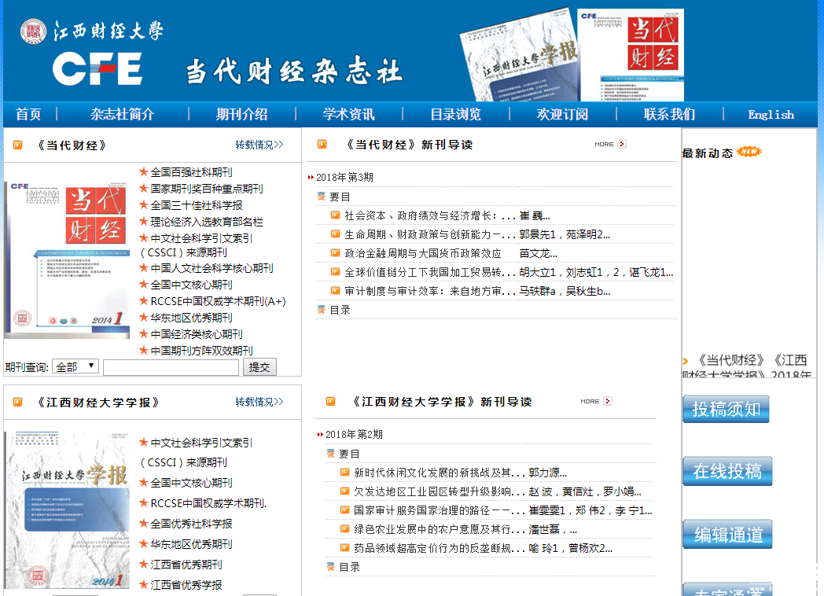Click the 全国百强社科期刊 list entry
This screenshot has width=824, height=596.
[191, 172]
